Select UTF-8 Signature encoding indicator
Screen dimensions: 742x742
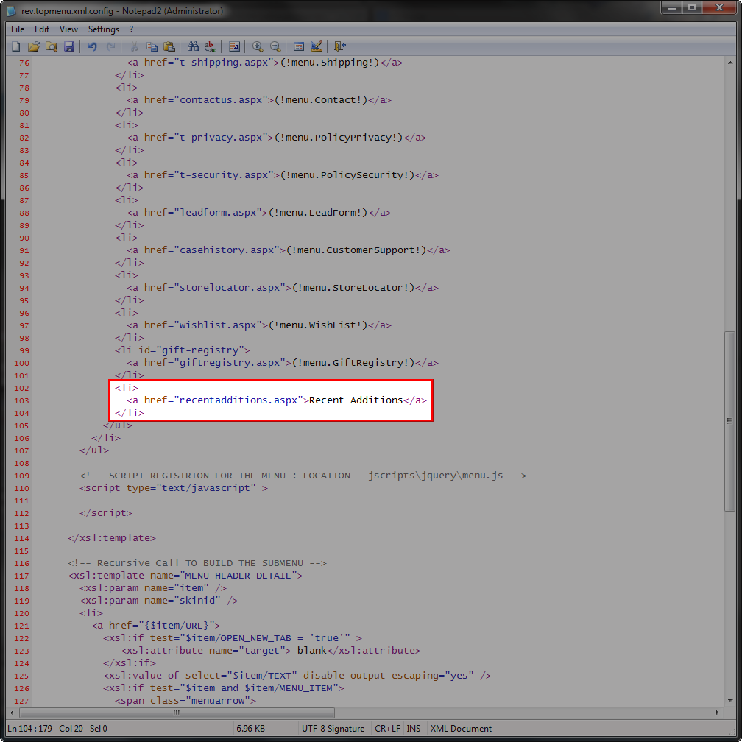click(333, 728)
